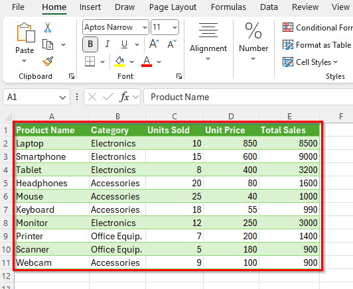Image resolution: width=353 pixels, height=289 pixels.
Task: Click the 8500 total sales cell
Action: (x=289, y=143)
